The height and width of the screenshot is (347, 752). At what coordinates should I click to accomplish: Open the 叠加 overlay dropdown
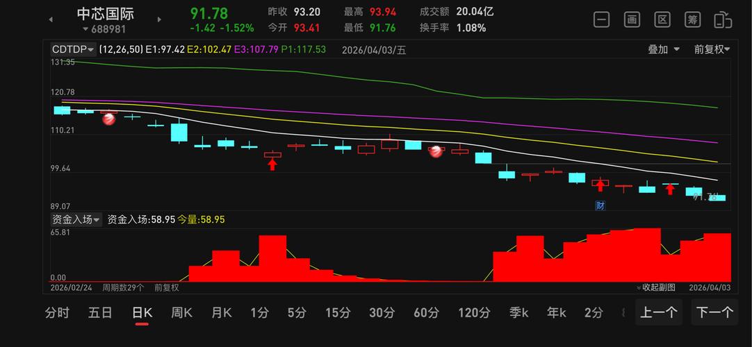click(x=664, y=49)
